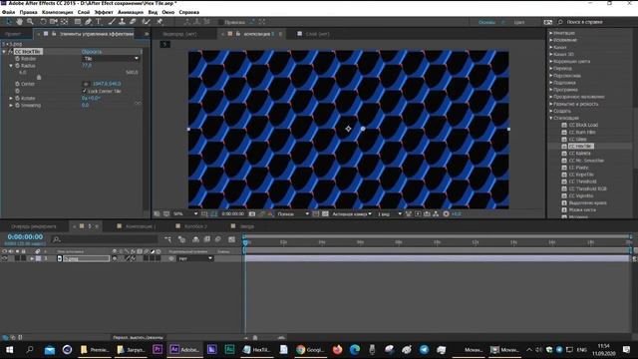Screen dimensions: 638x359
Task: Expand the Rotate property
Action: [x=11, y=98]
